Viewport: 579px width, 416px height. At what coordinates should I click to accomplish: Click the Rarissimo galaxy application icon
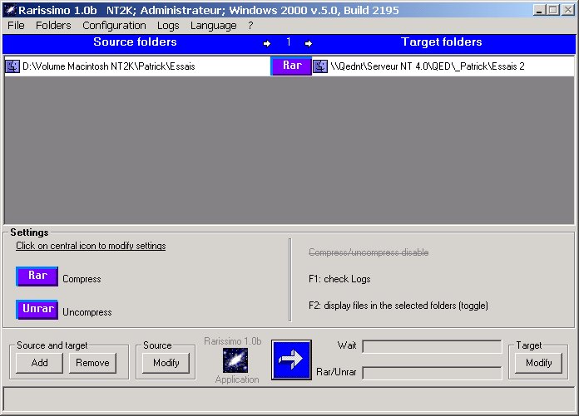click(x=232, y=360)
